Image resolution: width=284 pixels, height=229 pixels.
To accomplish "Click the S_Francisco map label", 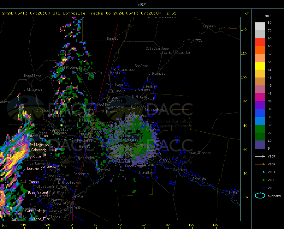I will coord(124,70).
